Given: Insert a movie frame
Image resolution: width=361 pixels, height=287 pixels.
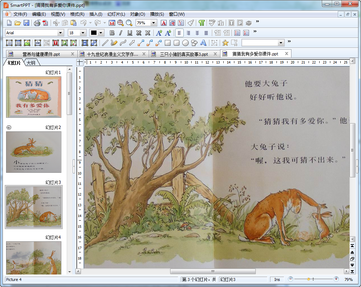Looking at the screenshot, I should pos(85,43).
